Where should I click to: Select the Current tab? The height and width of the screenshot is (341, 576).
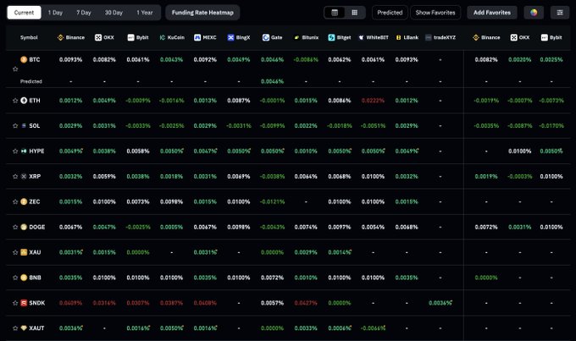24,13
